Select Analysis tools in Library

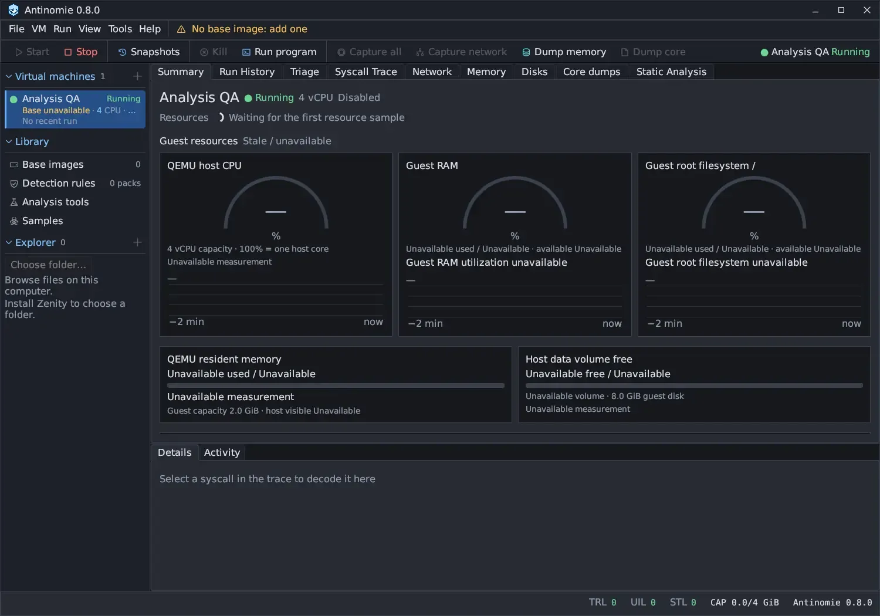click(x=75, y=202)
